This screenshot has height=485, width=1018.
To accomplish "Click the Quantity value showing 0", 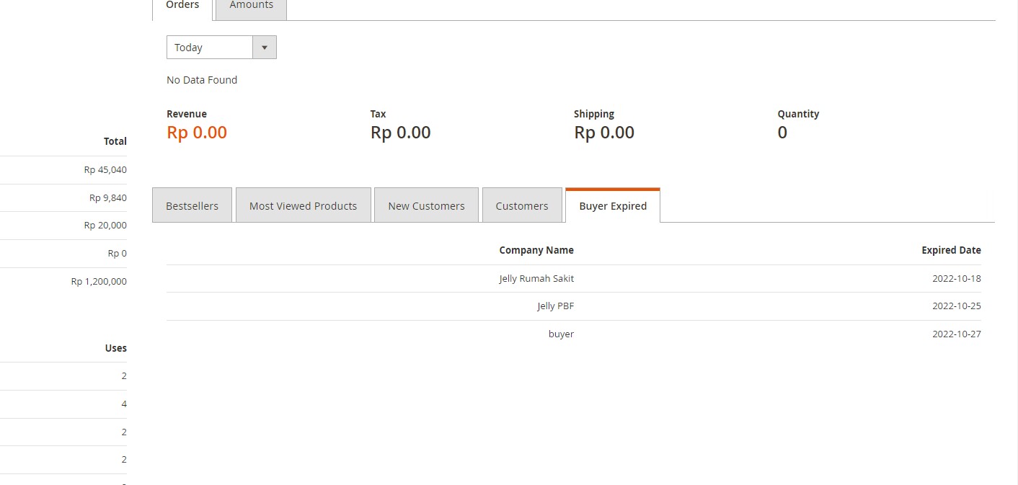I will [x=782, y=132].
